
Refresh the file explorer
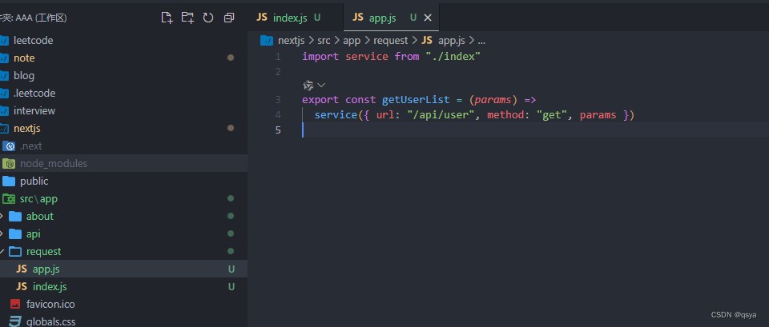208,17
